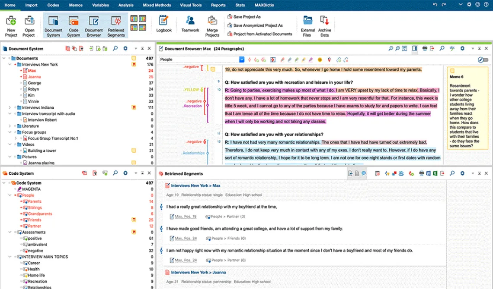The height and width of the screenshot is (289, 493).
Task: Toggle the Document Browser sidebar display
Action: pos(415,49)
